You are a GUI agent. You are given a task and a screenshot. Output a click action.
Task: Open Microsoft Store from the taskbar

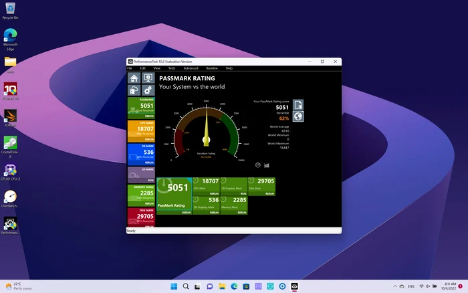[x=246, y=286]
